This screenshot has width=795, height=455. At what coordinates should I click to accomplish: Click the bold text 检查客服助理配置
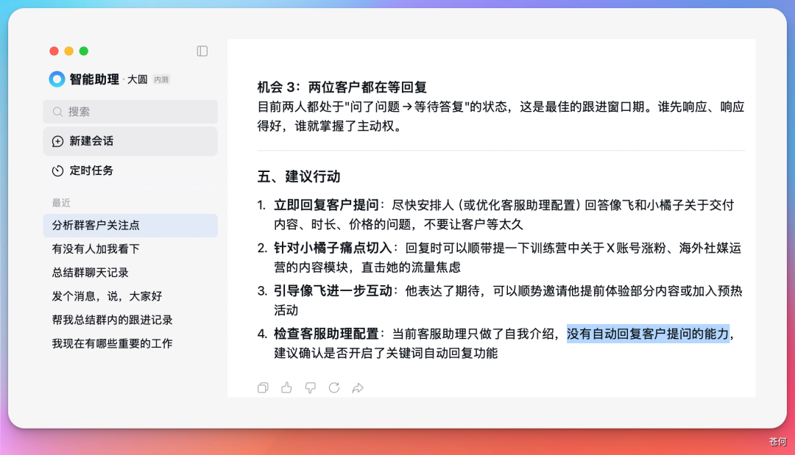(327, 334)
